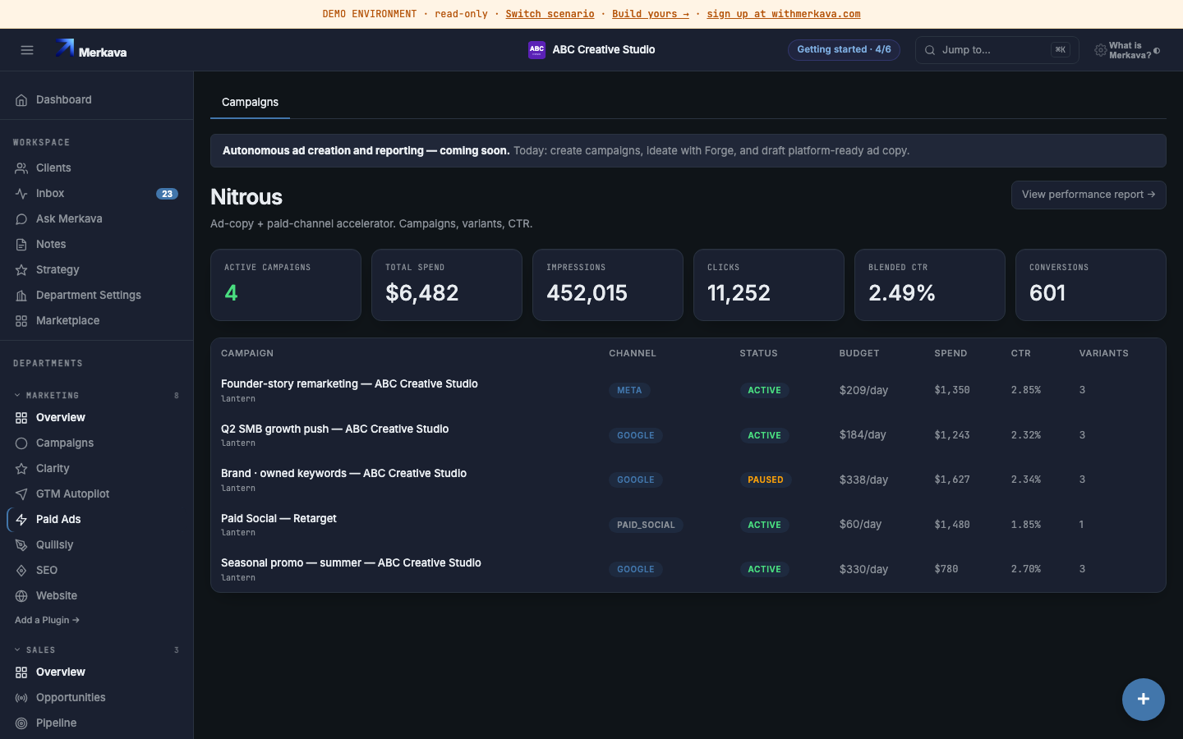Viewport: 1183px width, 739px height.
Task: Click the SEO diamond icon
Action: coord(21,571)
